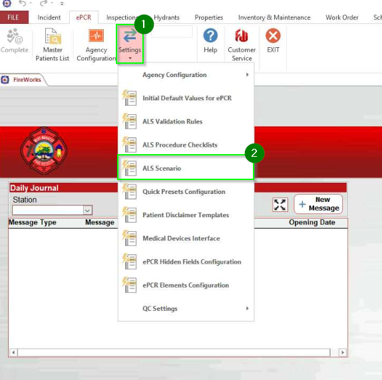Click the Station input field
This screenshot has height=380, width=382.
(48, 211)
